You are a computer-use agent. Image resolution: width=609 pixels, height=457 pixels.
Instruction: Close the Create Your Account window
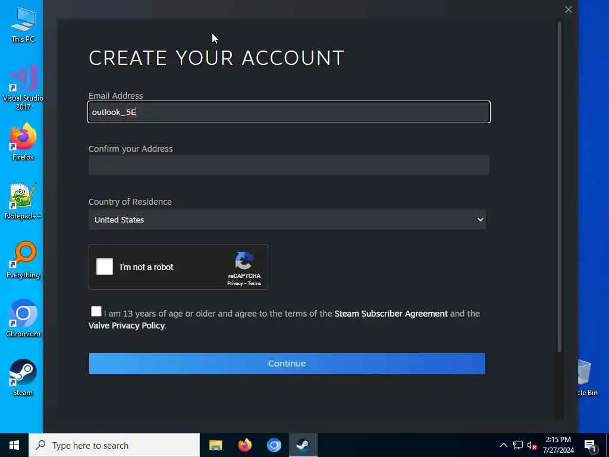pos(568,10)
